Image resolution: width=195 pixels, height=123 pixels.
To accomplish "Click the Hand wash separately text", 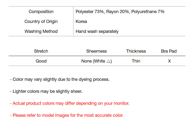I will tap(97, 31).
